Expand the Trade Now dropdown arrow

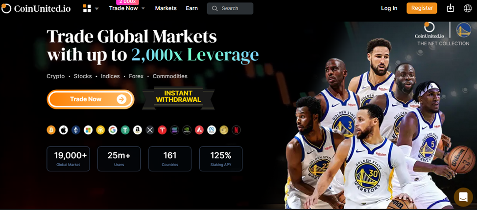[143, 8]
